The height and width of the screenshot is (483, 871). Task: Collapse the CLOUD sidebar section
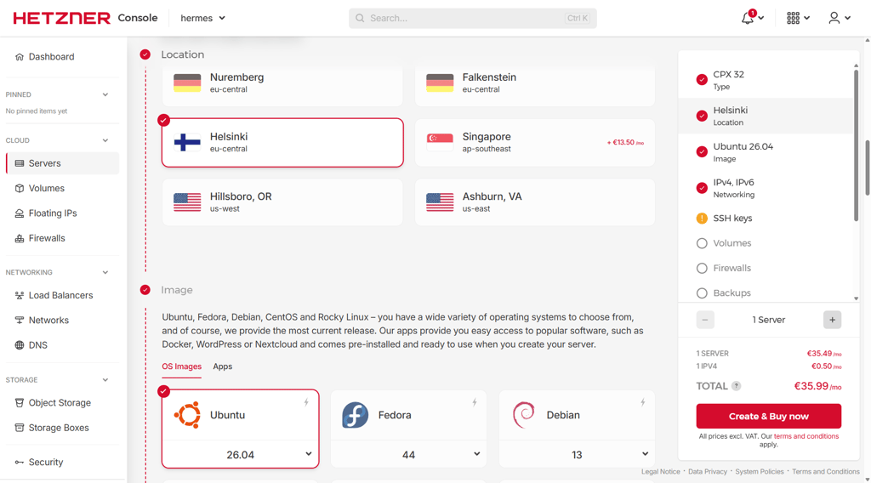[105, 140]
